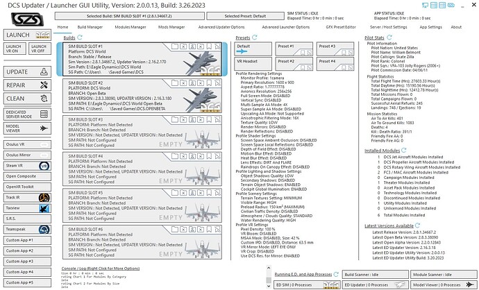Screen dimensions: 479x290
Task: Click bookmark icon on SIM BUILD SLOT #1
Action: (209, 46)
